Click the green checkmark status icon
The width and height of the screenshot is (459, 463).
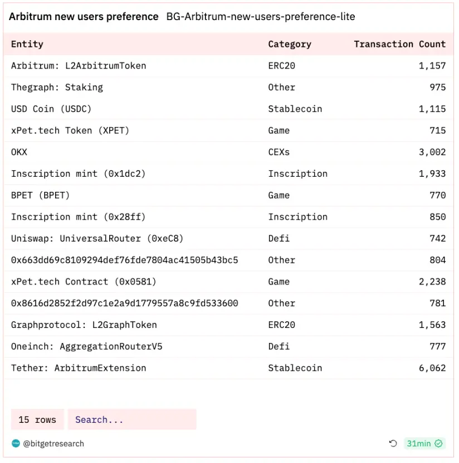438,443
